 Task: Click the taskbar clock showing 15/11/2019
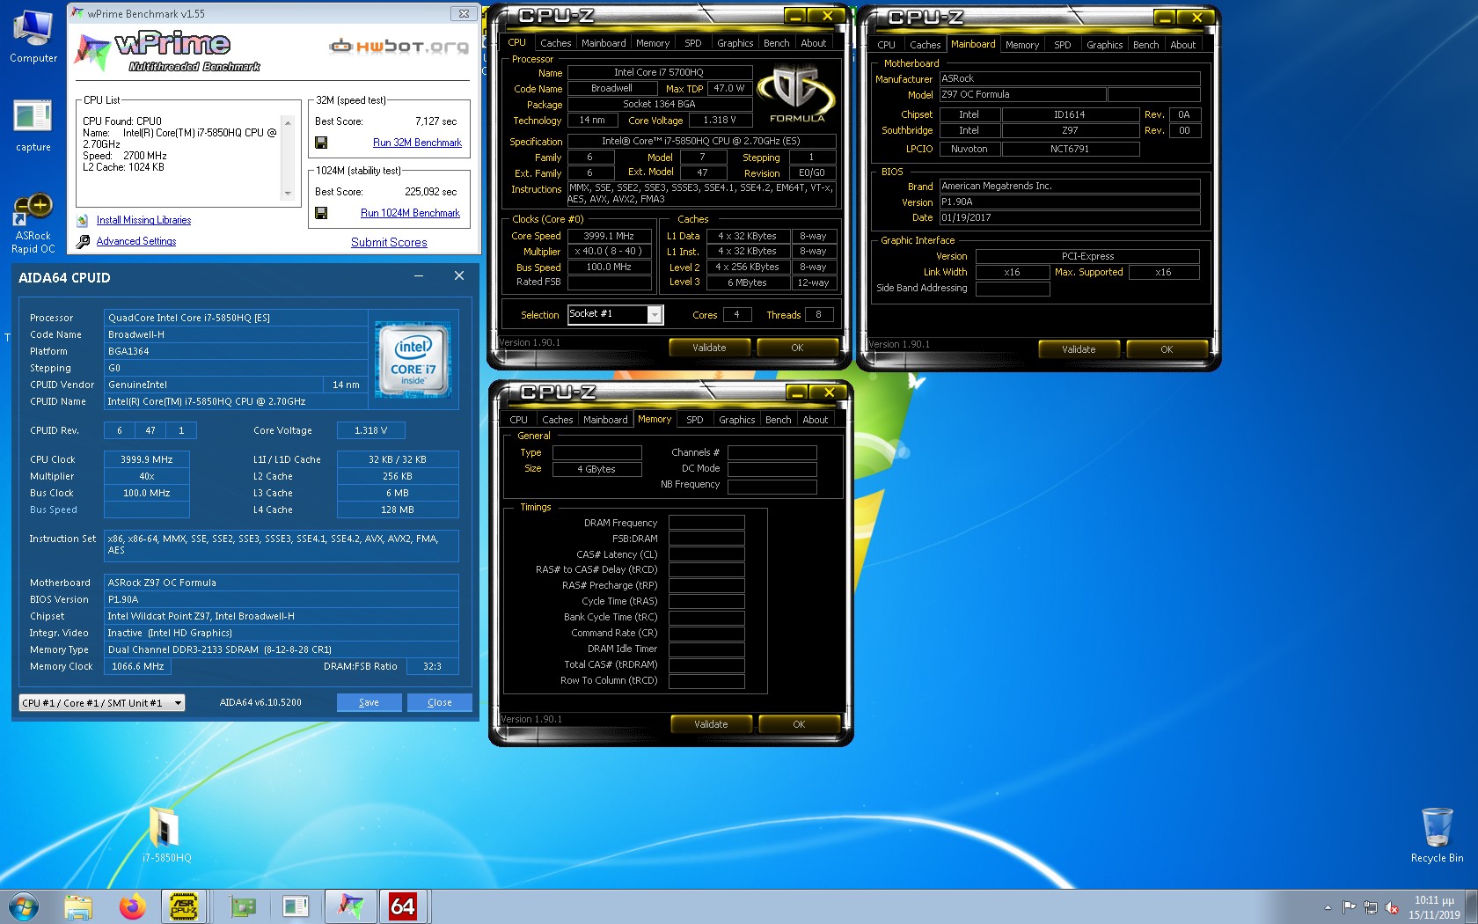[x=1434, y=907]
